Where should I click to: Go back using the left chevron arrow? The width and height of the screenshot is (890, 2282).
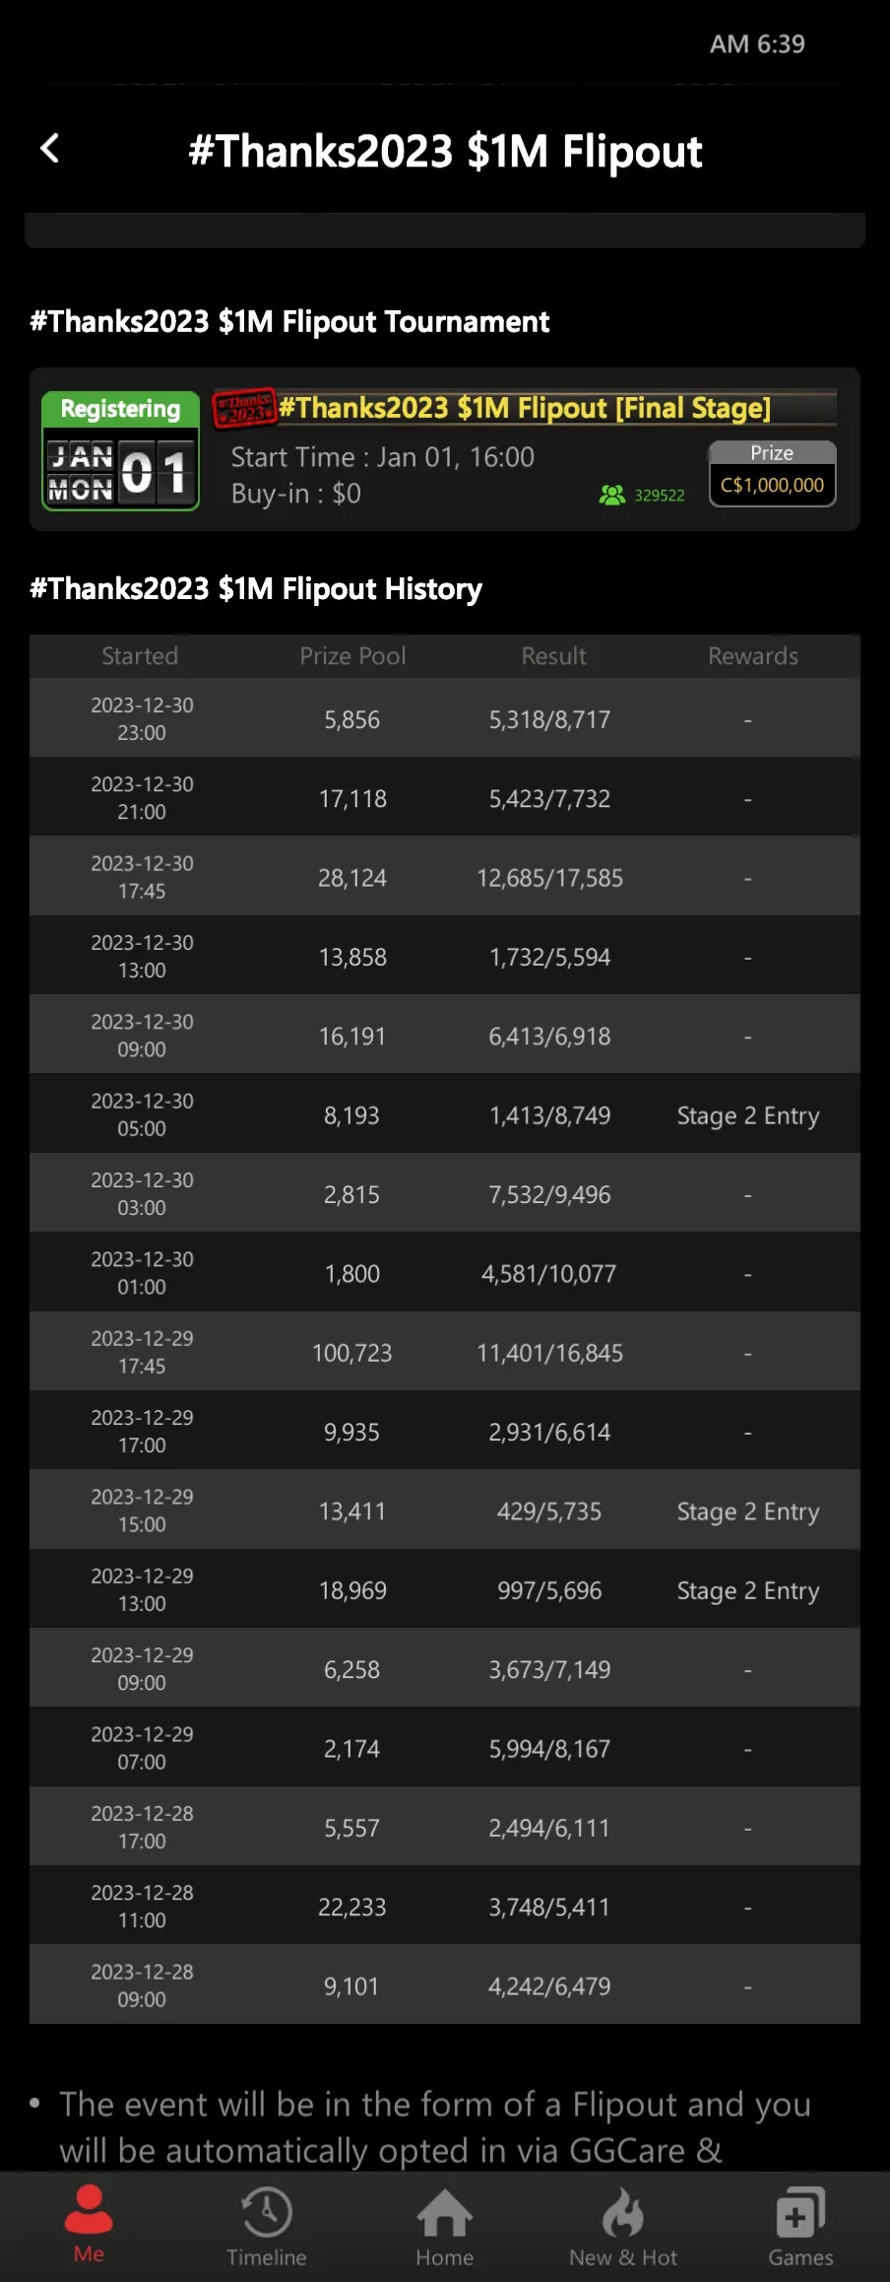click(x=49, y=149)
